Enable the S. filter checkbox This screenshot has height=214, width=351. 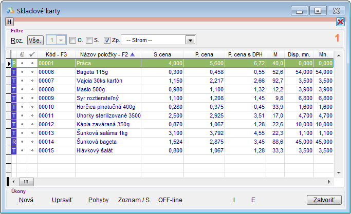(x=89, y=41)
